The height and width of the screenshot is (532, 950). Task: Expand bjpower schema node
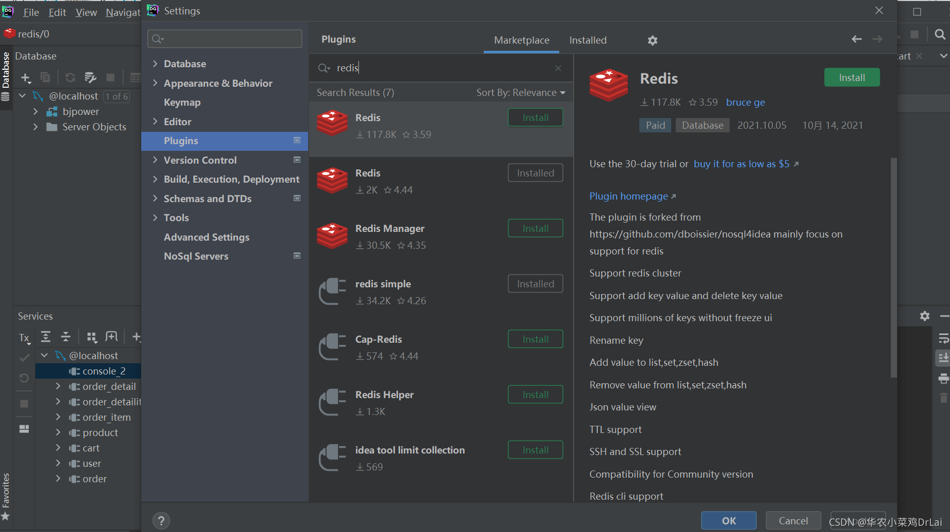click(x=35, y=111)
